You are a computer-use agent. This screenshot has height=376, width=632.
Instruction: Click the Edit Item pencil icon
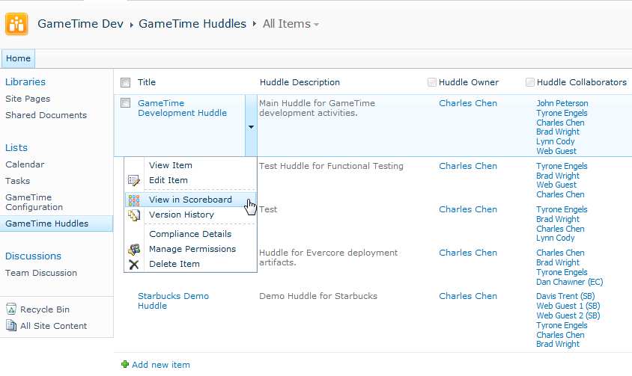(134, 180)
